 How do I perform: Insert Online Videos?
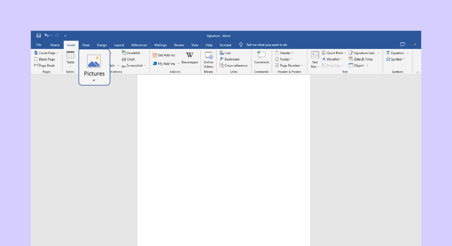point(209,60)
